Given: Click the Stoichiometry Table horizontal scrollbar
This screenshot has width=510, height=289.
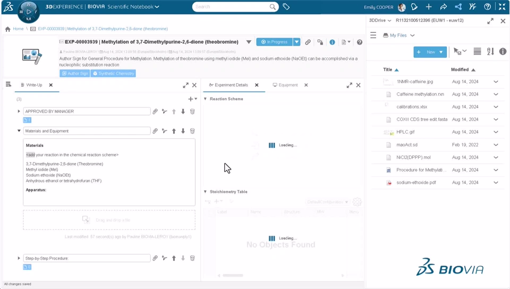Looking at the screenshot, I should 233,275.
